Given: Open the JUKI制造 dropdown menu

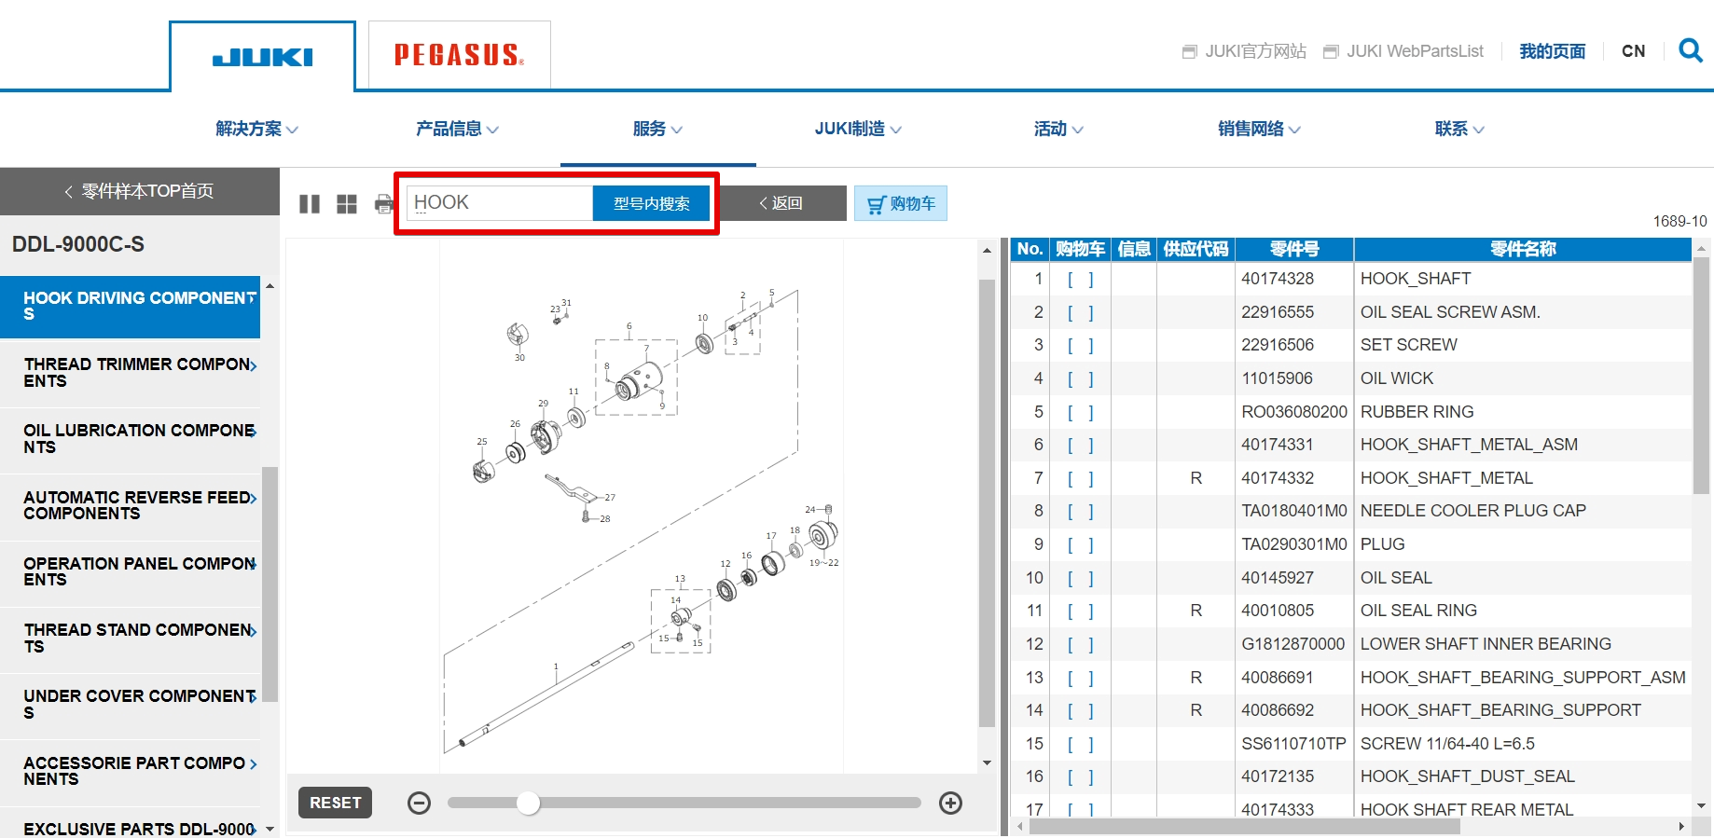Looking at the screenshot, I should (x=858, y=129).
